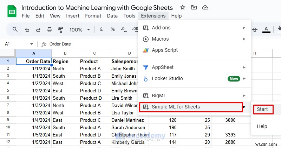Click Start in Simple ML submenu

click(x=263, y=110)
